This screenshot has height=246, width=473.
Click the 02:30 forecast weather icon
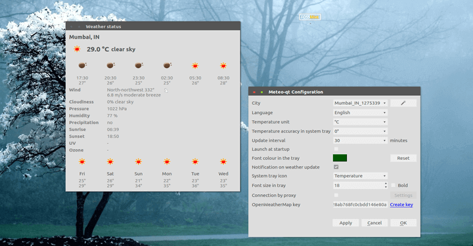point(167,66)
